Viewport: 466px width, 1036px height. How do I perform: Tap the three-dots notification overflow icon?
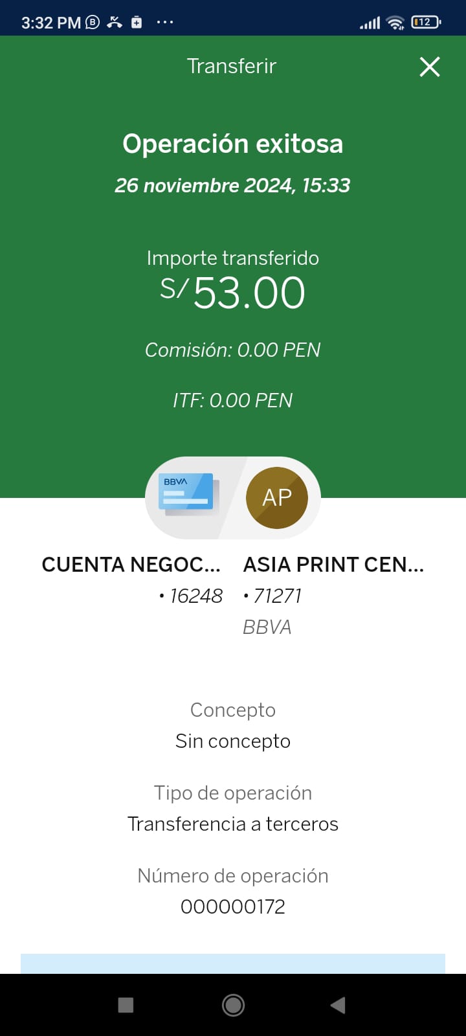[x=165, y=22]
